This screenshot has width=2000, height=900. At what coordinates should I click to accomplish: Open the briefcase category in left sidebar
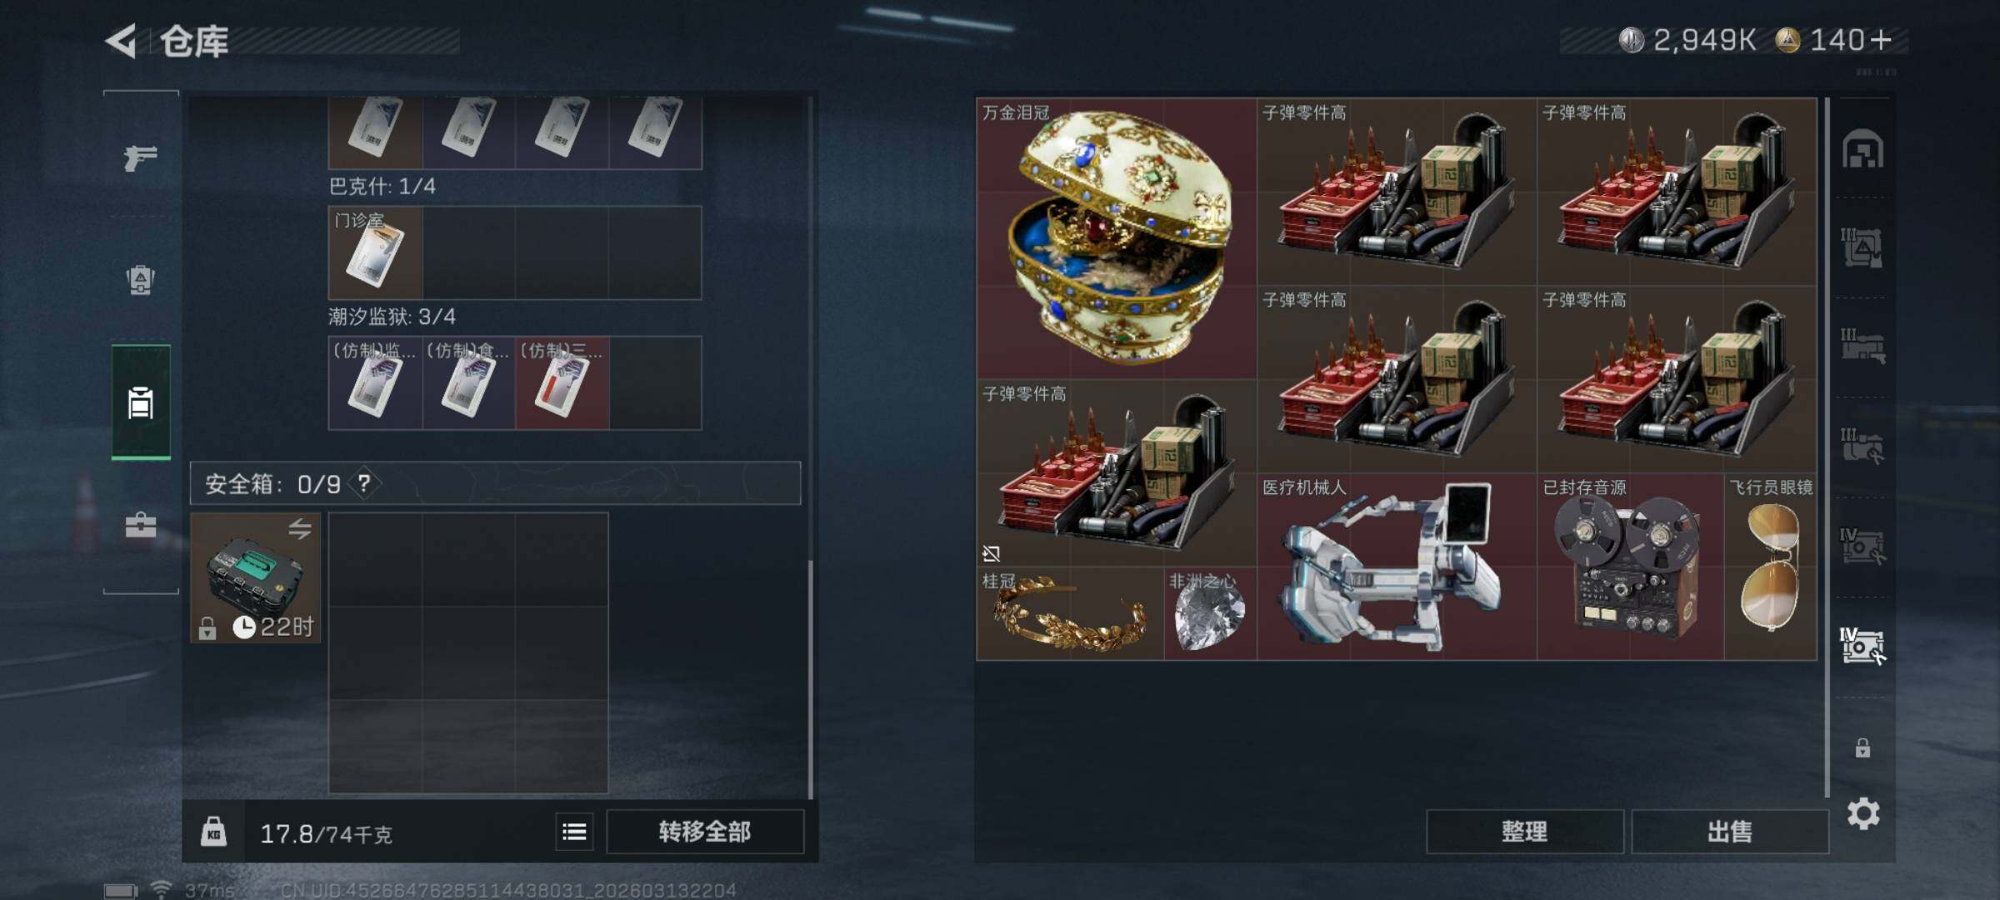pos(140,525)
